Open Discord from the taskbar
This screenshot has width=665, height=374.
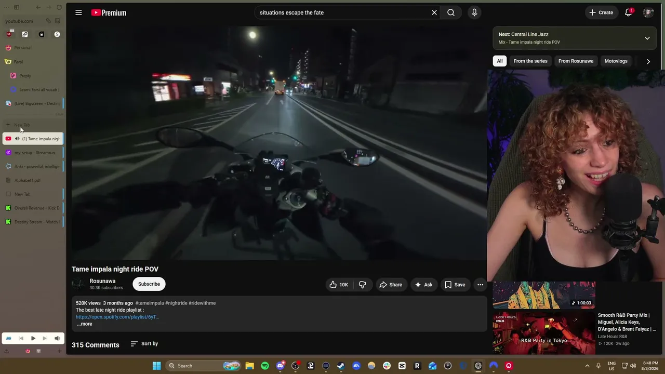[x=281, y=366]
